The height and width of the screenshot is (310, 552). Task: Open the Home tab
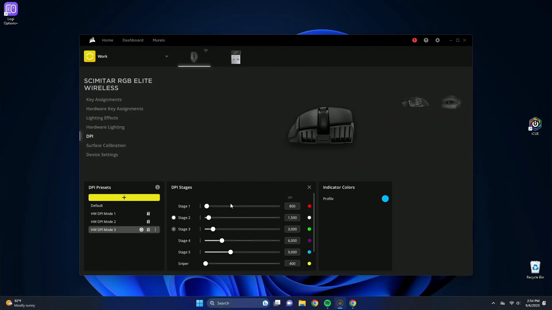(x=108, y=40)
